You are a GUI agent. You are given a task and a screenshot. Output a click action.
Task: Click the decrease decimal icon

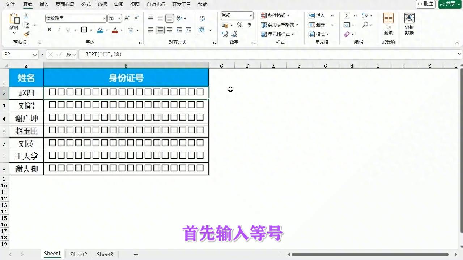pyautogui.click(x=234, y=34)
